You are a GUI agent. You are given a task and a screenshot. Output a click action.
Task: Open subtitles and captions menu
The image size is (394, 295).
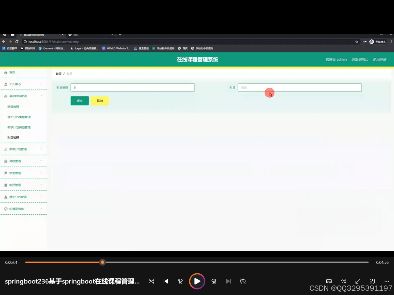pyautogui.click(x=329, y=281)
